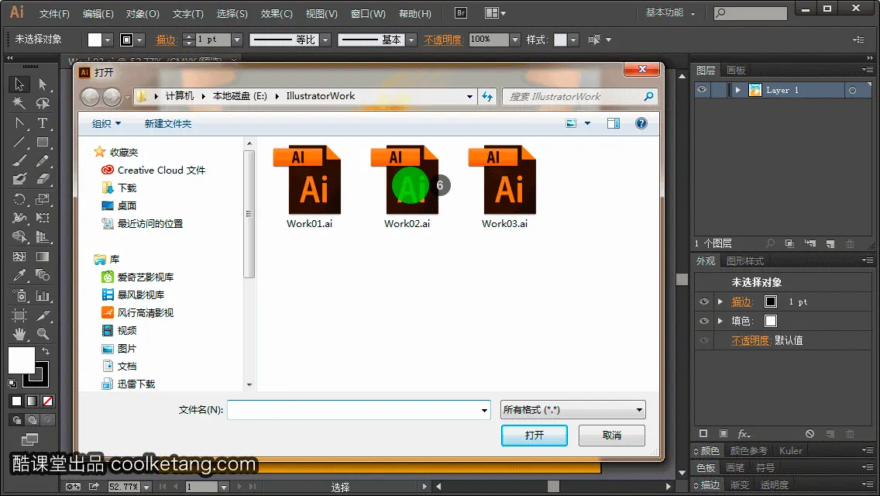This screenshot has width=880, height=496.
Task: Toggle the preview pane icon in dialog
Action: click(614, 123)
